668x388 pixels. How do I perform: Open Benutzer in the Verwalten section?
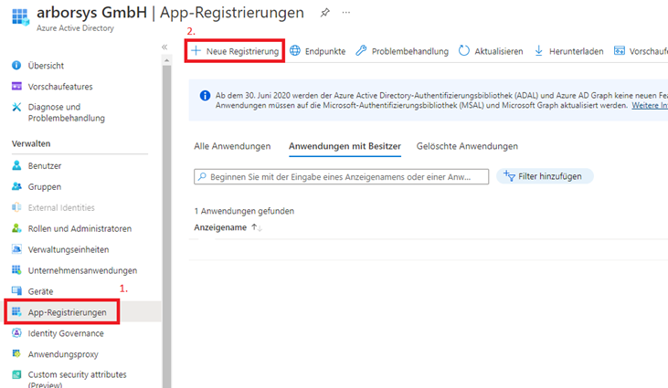click(44, 165)
